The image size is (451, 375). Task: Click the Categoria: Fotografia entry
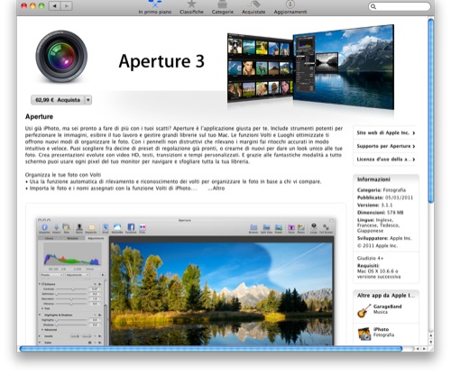(x=382, y=190)
